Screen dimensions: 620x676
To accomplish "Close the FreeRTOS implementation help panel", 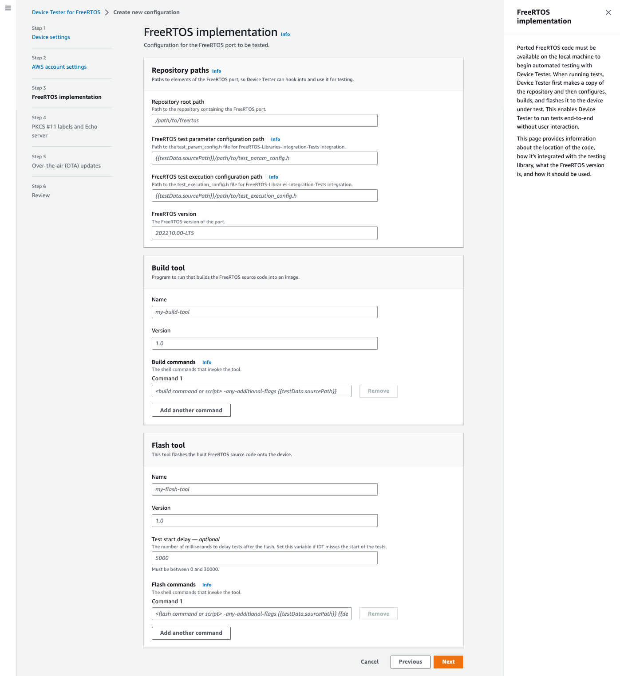I will (x=608, y=12).
